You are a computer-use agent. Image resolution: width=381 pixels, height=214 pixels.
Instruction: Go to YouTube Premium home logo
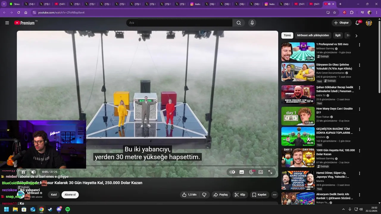24,23
